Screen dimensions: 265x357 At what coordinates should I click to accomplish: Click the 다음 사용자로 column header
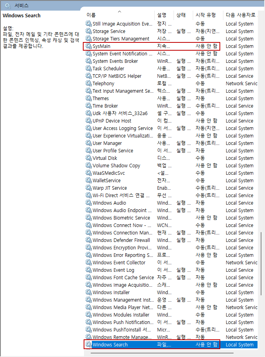[240, 15]
